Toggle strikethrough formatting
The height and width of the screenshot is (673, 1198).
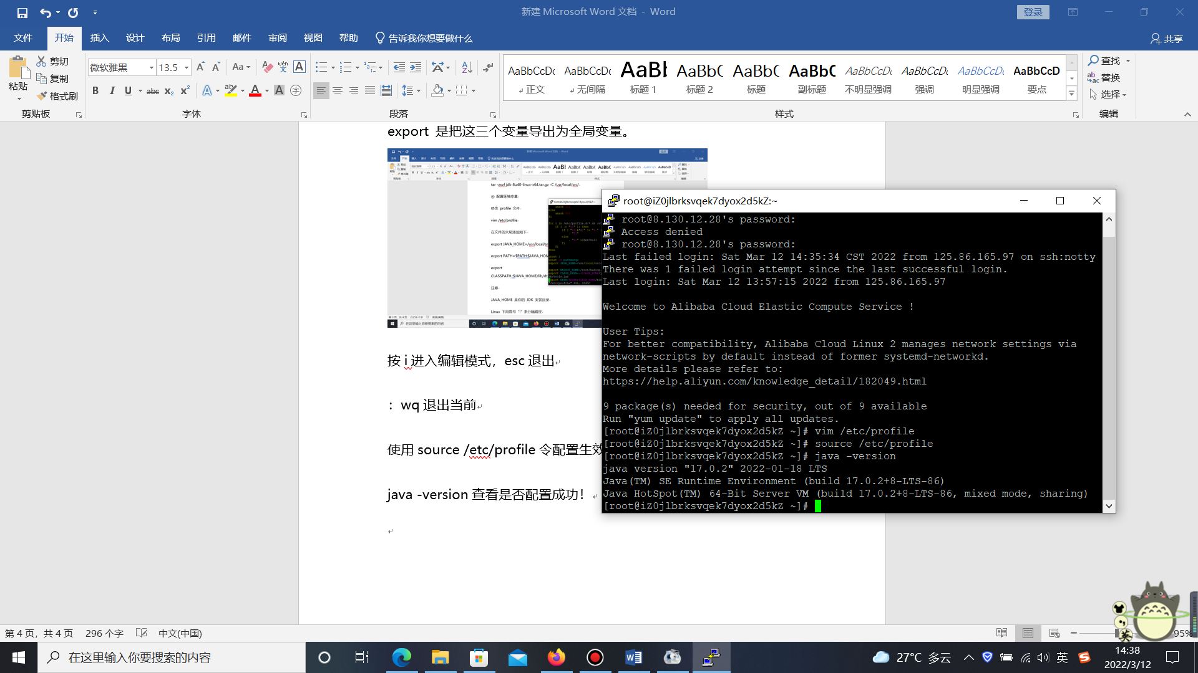click(153, 91)
